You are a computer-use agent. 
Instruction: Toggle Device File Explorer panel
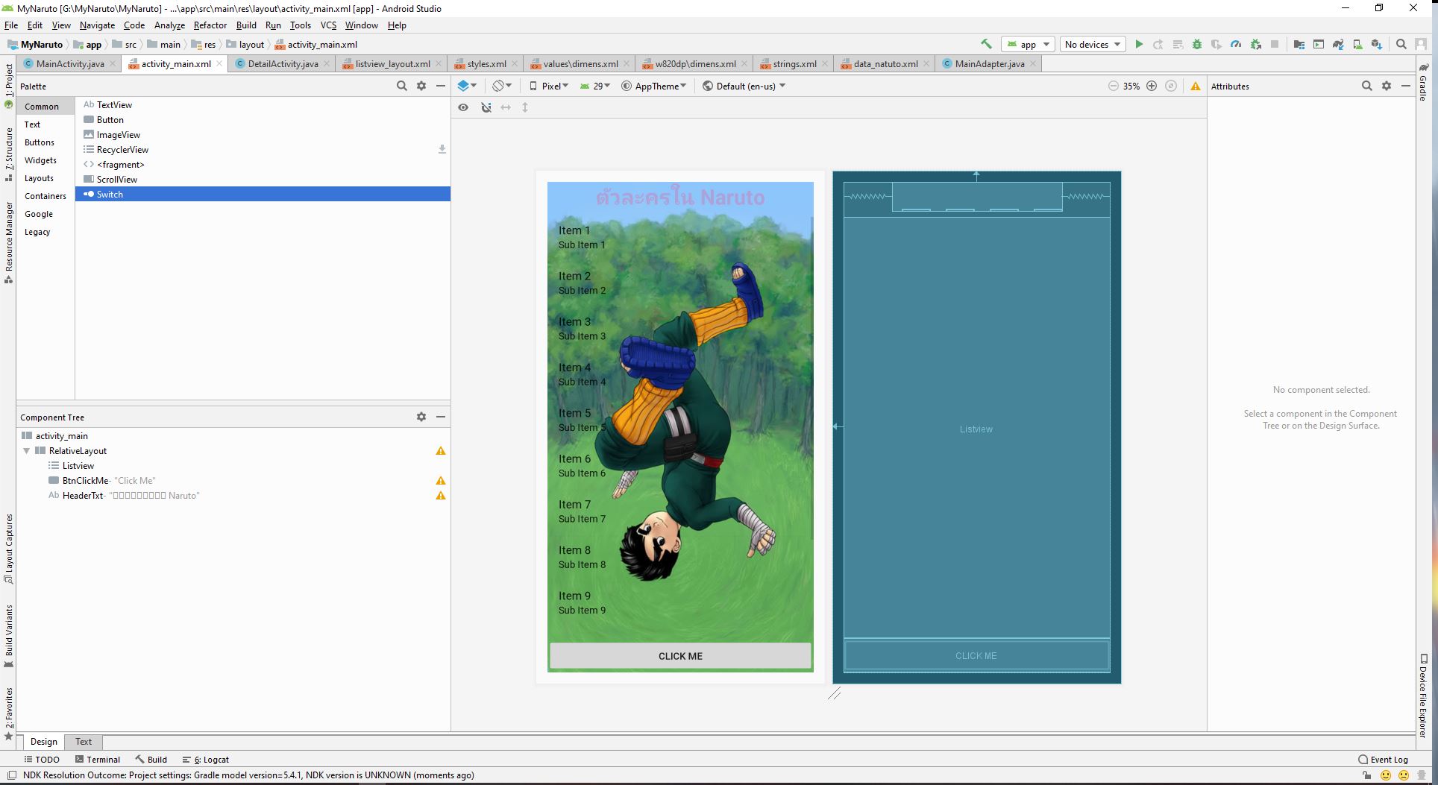point(1423,696)
